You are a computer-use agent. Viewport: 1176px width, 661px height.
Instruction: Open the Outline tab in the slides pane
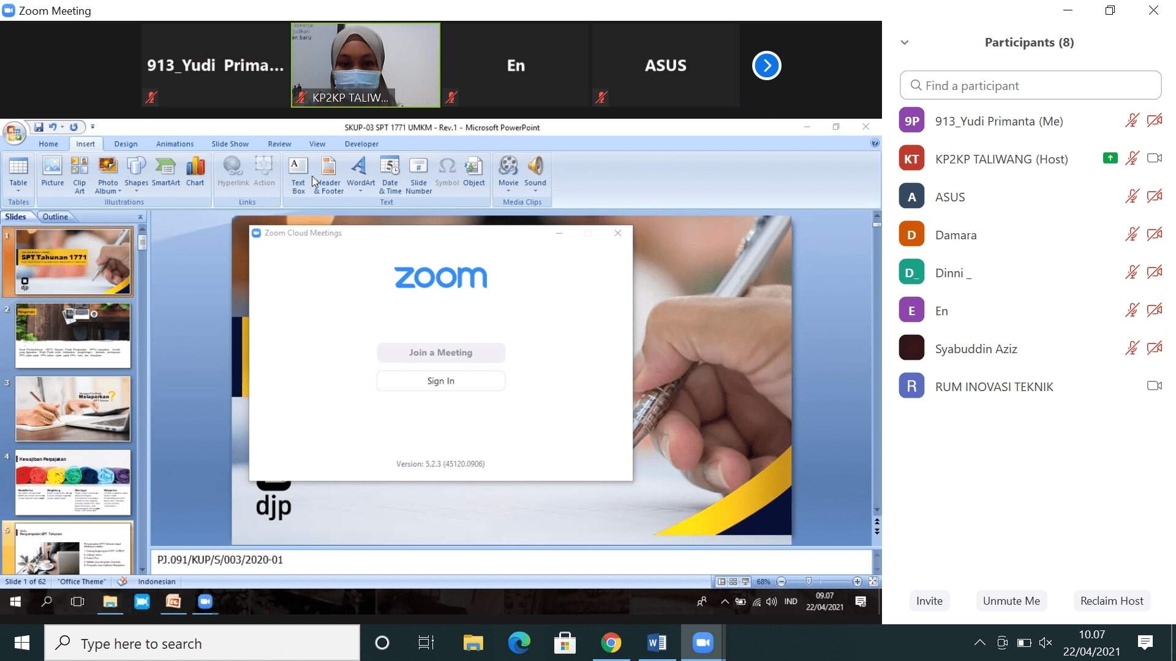tap(55, 217)
